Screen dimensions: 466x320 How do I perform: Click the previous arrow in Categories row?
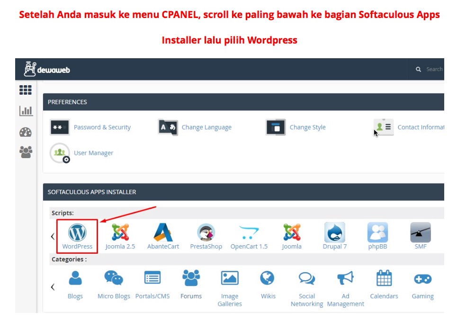coord(53,287)
